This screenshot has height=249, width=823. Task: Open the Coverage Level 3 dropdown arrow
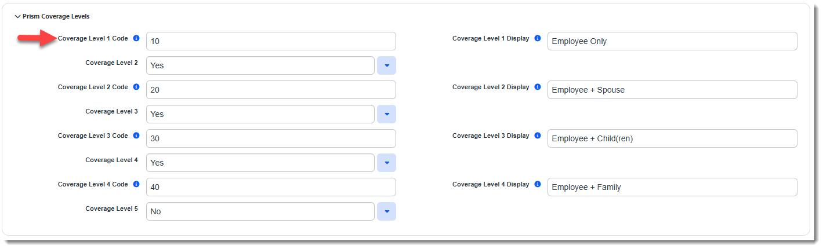tap(386, 114)
